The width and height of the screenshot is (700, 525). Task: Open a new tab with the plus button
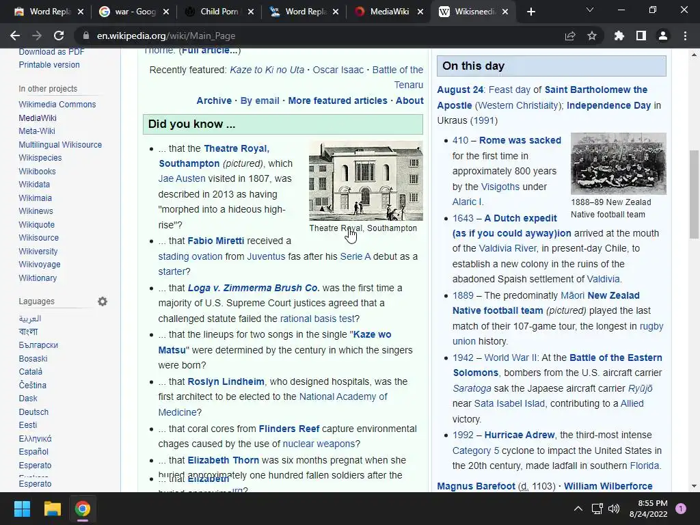[x=530, y=12]
